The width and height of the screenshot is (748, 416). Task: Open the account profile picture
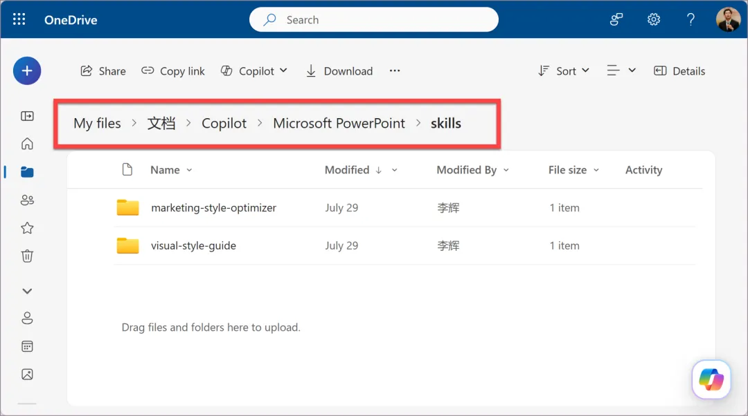(729, 19)
